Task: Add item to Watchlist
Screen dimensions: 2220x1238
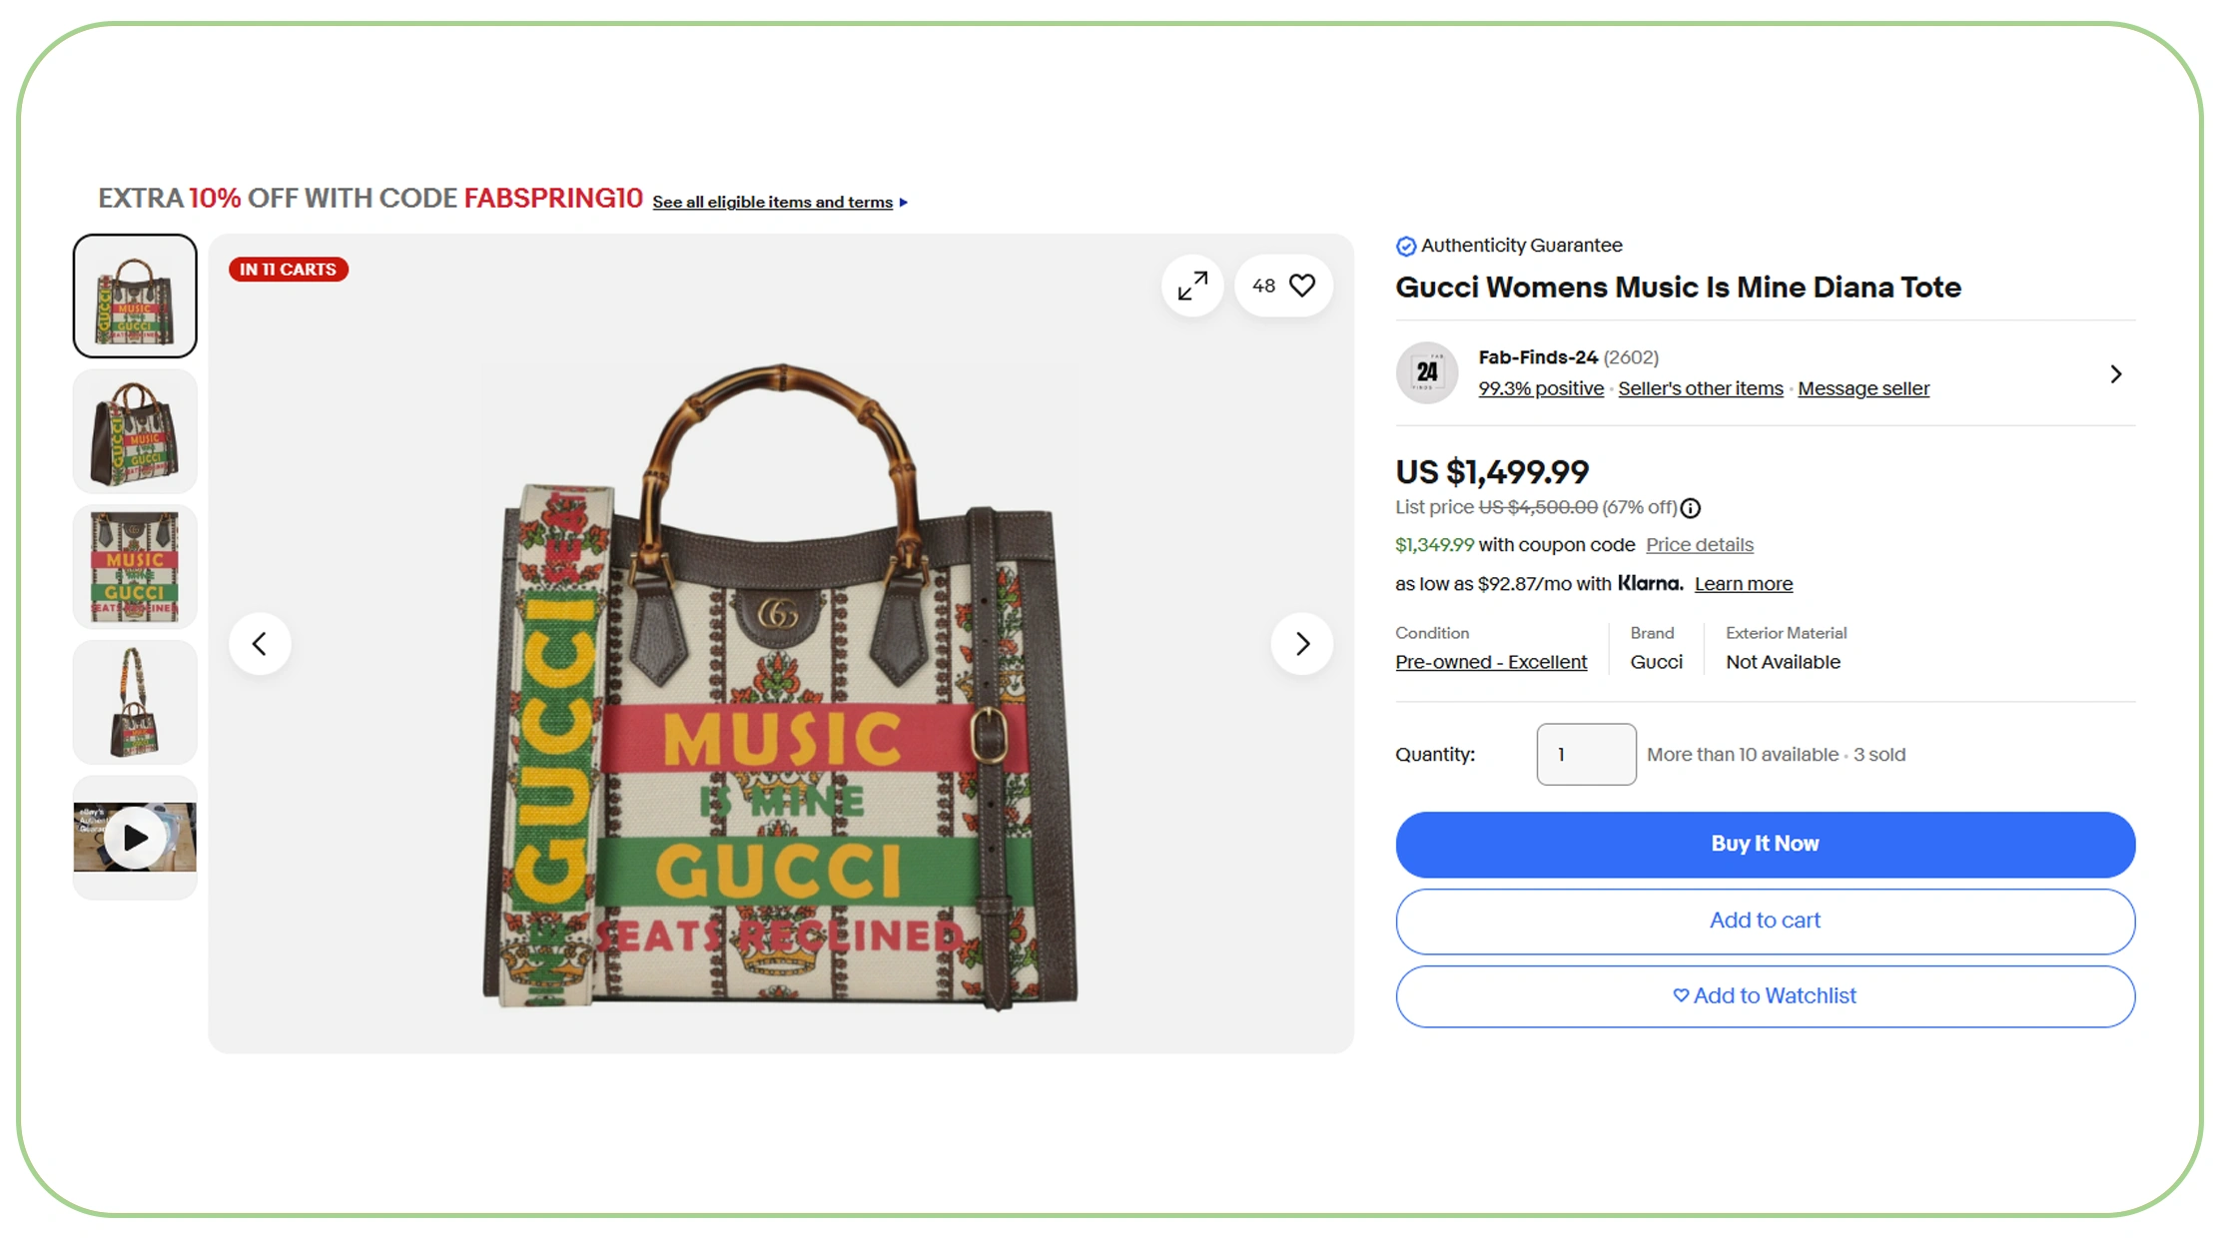Action: coord(1765,996)
